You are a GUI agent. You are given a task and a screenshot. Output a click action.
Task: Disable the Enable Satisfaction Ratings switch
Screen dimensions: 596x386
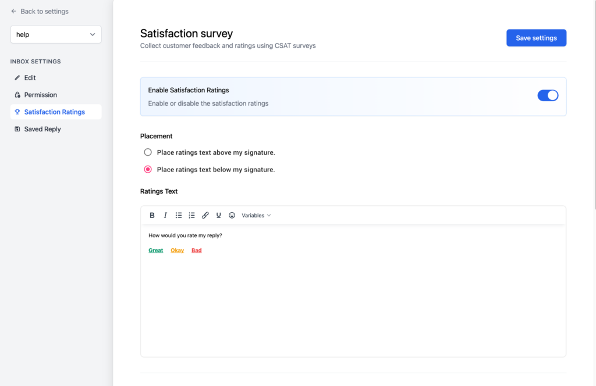point(548,95)
